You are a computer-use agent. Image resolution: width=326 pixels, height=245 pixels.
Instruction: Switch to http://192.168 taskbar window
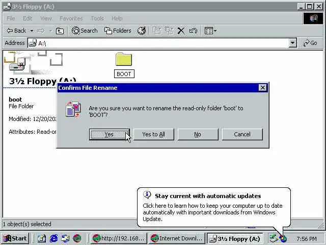(x=119, y=238)
